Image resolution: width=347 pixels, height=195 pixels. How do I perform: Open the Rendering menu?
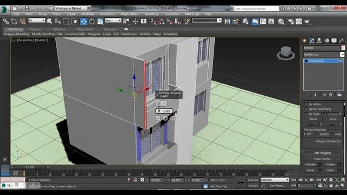coord(151,14)
